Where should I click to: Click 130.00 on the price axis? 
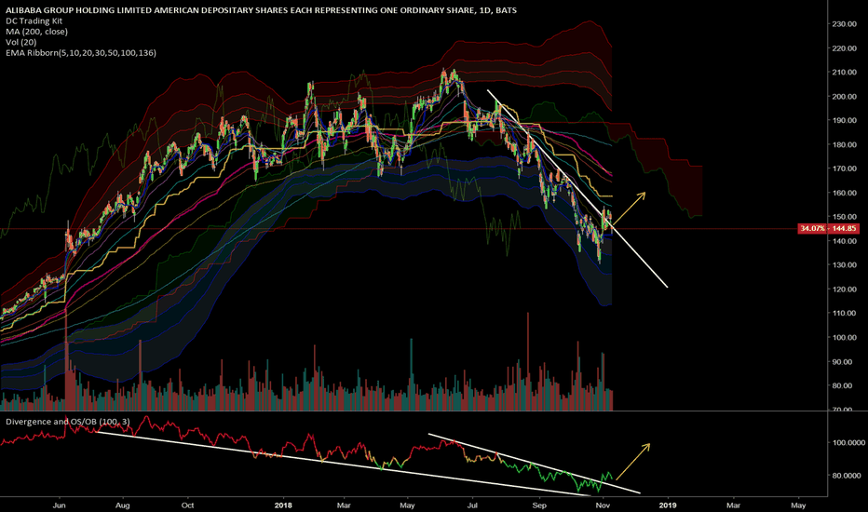(844, 264)
